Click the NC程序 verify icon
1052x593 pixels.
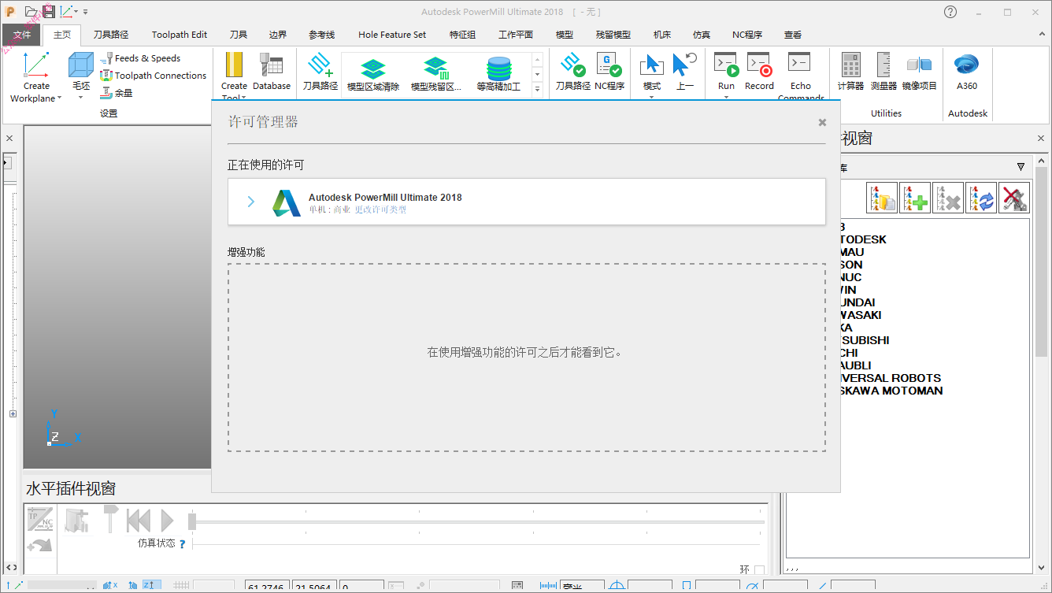pyautogui.click(x=609, y=66)
